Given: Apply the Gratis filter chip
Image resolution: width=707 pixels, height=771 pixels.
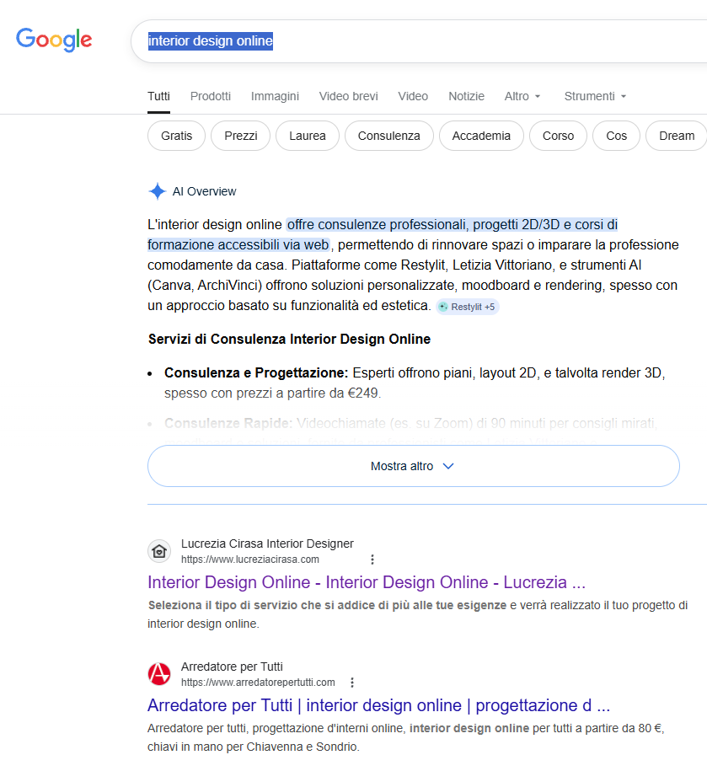Looking at the screenshot, I should point(176,136).
